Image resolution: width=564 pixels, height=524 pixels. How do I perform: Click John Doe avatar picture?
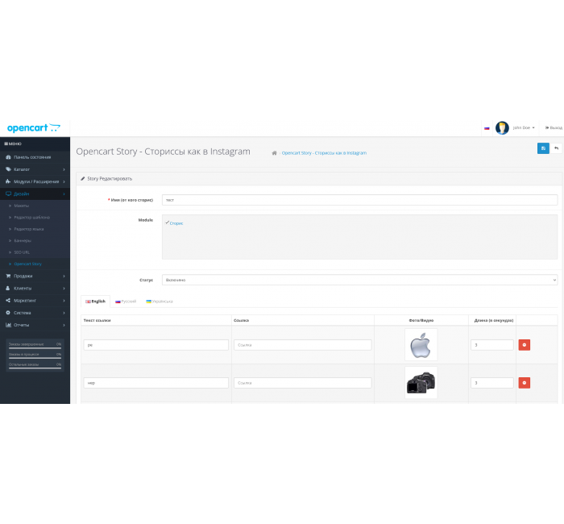click(502, 127)
